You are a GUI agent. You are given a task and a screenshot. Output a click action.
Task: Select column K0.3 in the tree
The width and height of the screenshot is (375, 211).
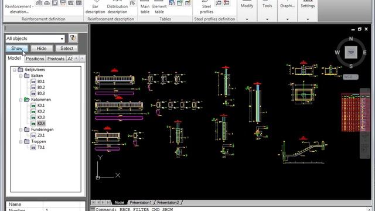(41, 117)
